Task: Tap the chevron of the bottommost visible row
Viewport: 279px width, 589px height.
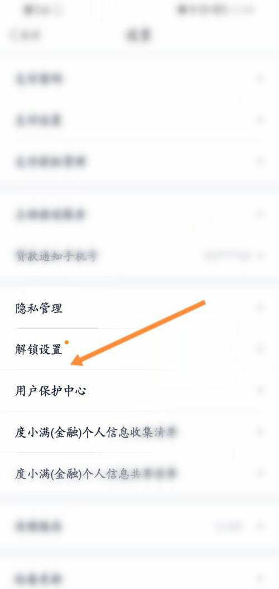Action: tap(260, 578)
